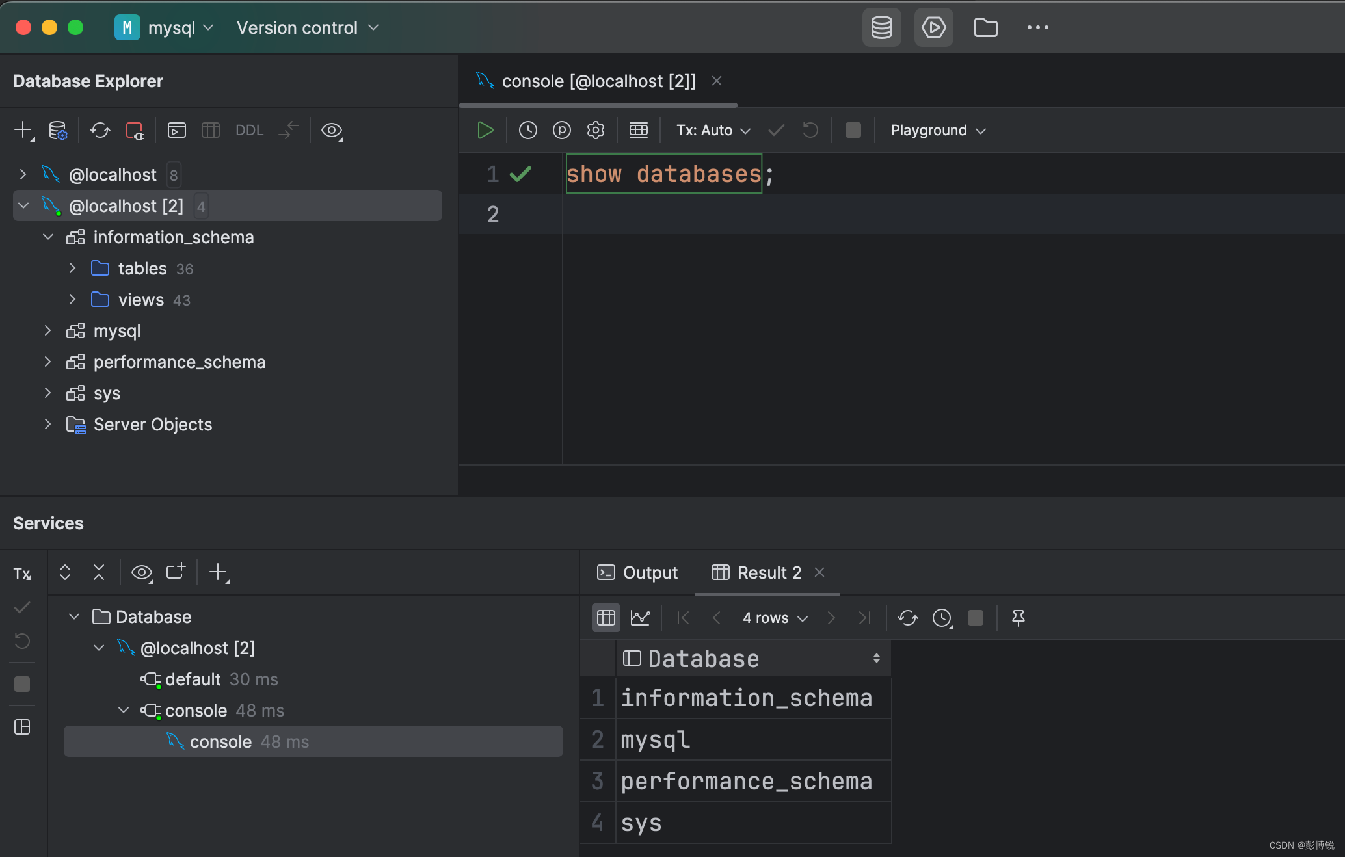Click the output grid/table view icon
The width and height of the screenshot is (1345, 857).
(x=605, y=617)
